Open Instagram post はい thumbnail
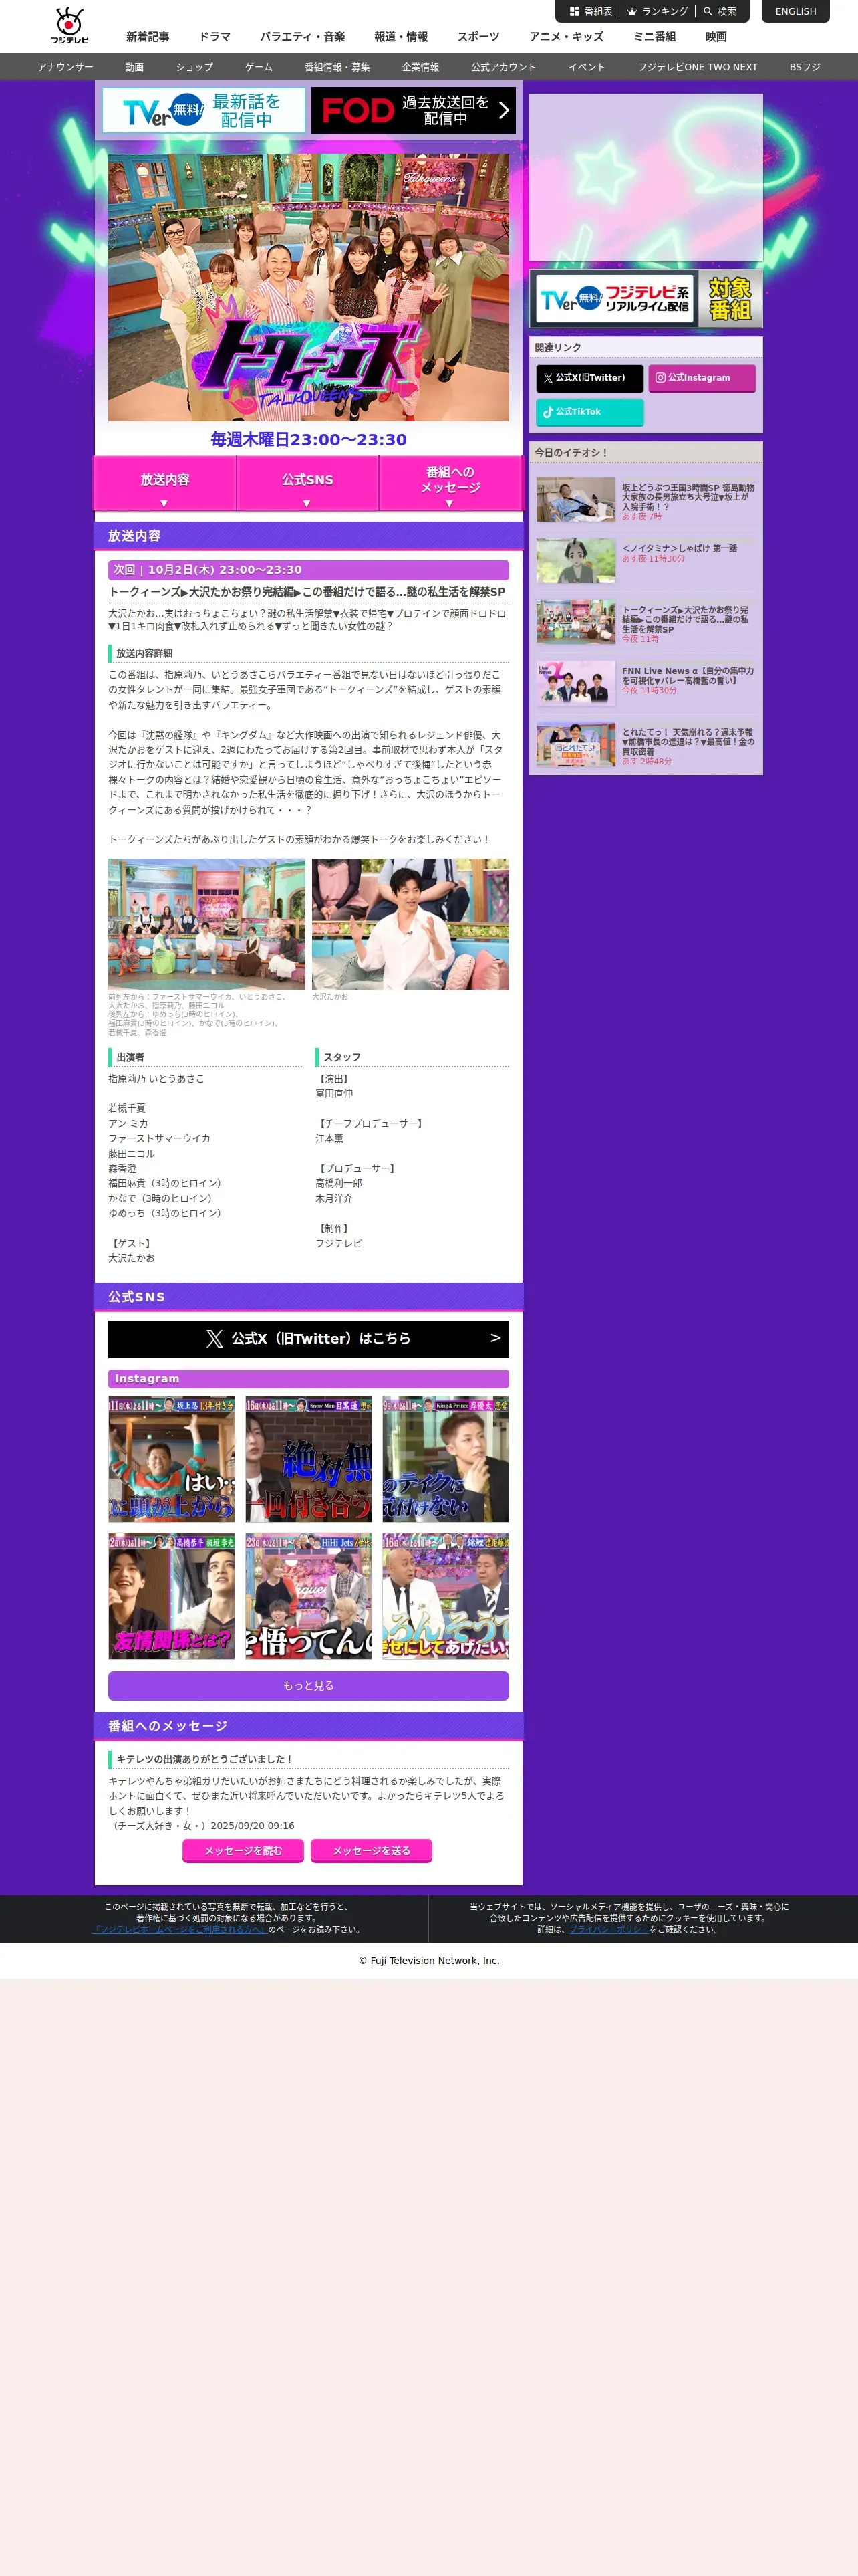 (x=171, y=1459)
